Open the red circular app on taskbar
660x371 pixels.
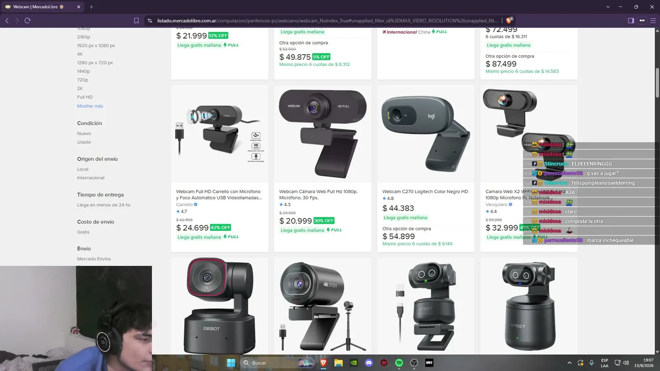tap(384, 363)
